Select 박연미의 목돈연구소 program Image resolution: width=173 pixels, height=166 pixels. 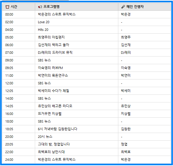point(53,76)
